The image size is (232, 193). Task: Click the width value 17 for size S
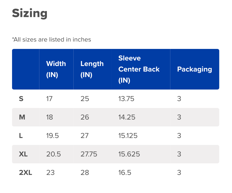click(x=49, y=99)
